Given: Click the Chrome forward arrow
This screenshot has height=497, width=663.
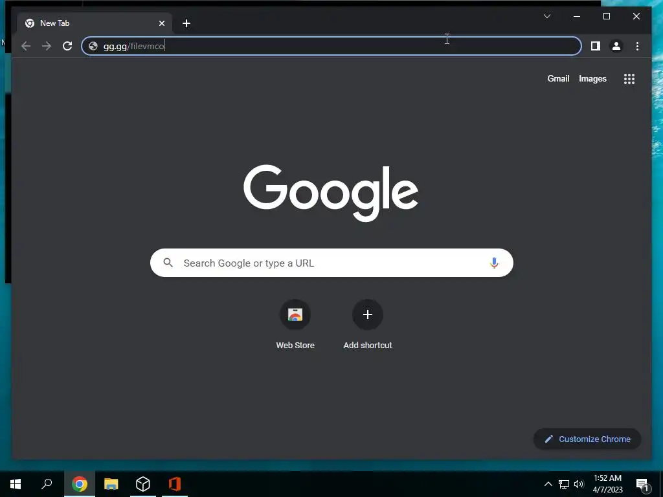Looking at the screenshot, I should [x=47, y=46].
